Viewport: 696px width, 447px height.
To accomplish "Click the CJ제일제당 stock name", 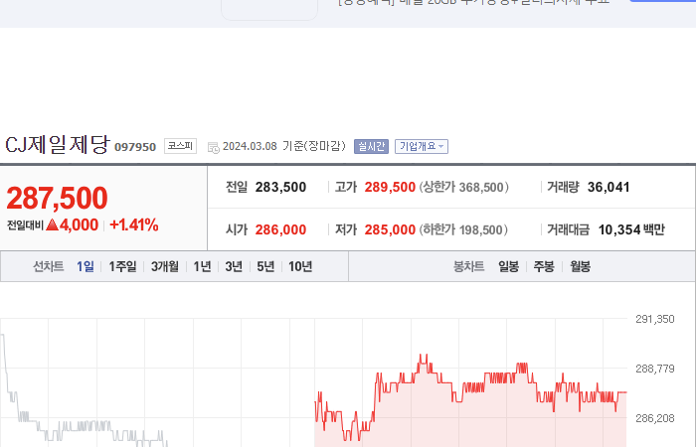I will click(x=58, y=145).
